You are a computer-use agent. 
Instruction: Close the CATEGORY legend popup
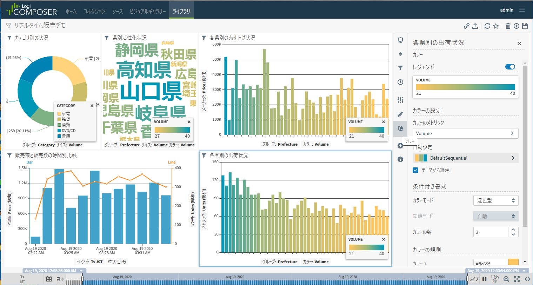pyautogui.click(x=92, y=105)
